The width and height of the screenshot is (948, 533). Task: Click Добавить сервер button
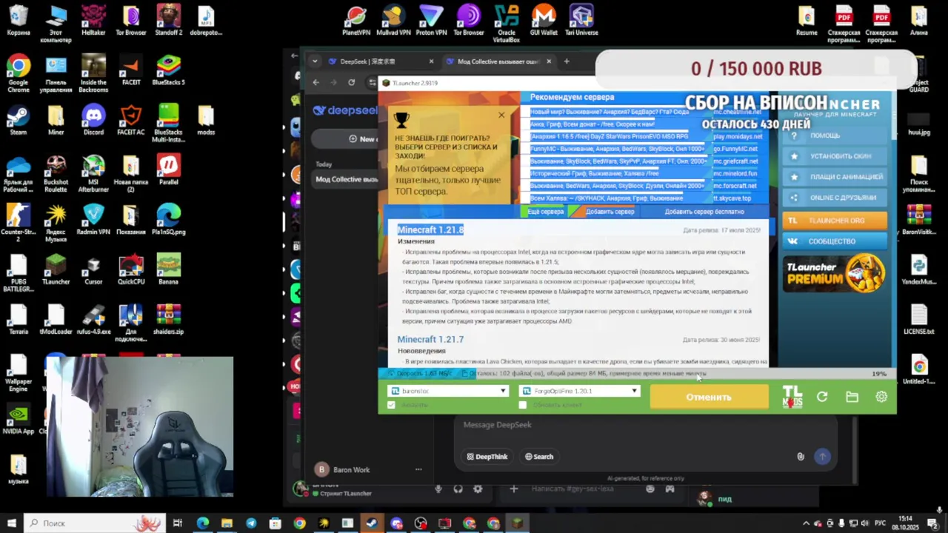610,212
